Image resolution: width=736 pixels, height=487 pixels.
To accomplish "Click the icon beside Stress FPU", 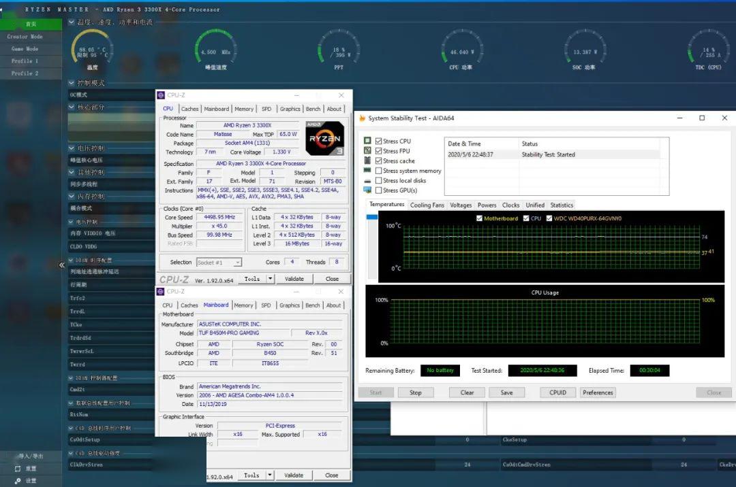I will tap(367, 151).
